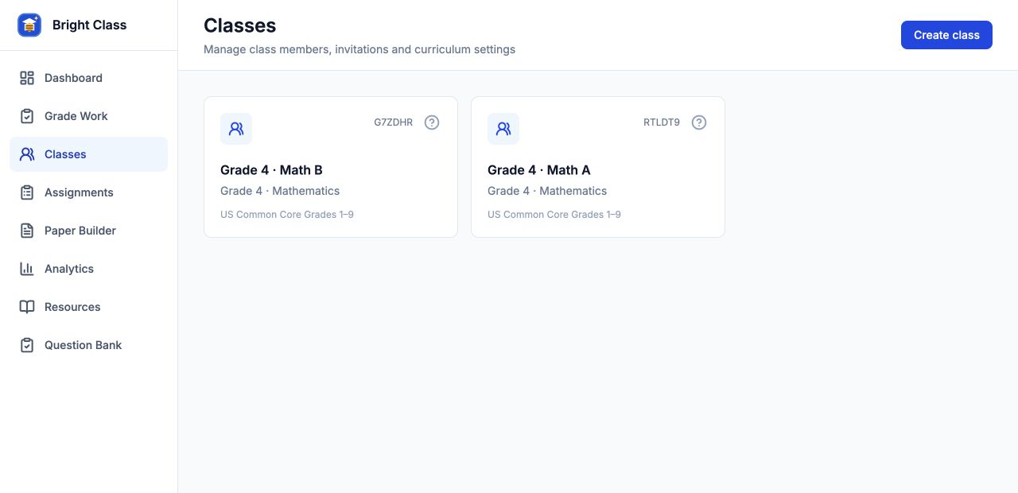Click the Question Bank clipboard icon
This screenshot has height=493, width=1018.
coord(27,345)
